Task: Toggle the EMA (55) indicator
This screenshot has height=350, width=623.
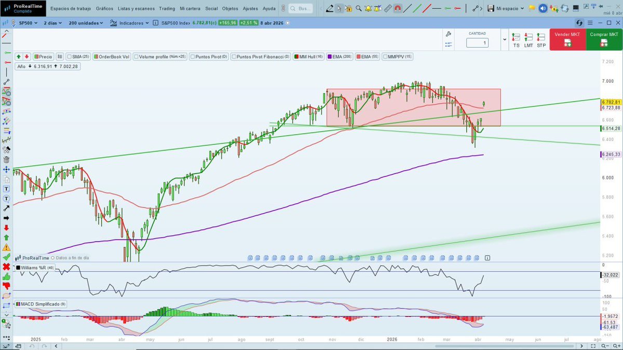Action: pyautogui.click(x=367, y=57)
